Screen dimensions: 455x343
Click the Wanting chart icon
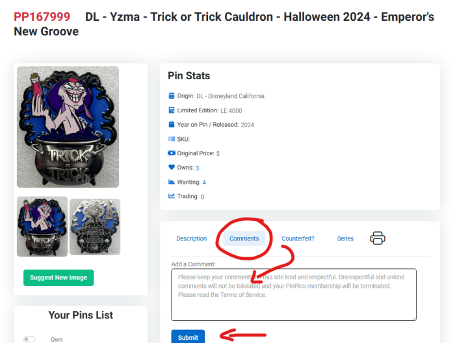tap(172, 182)
